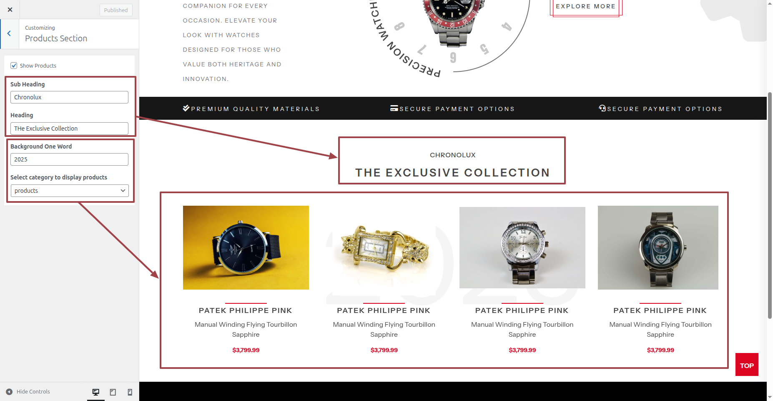Open the category dropdown showing products
Viewport: 773px width, 401px height.
pos(70,191)
